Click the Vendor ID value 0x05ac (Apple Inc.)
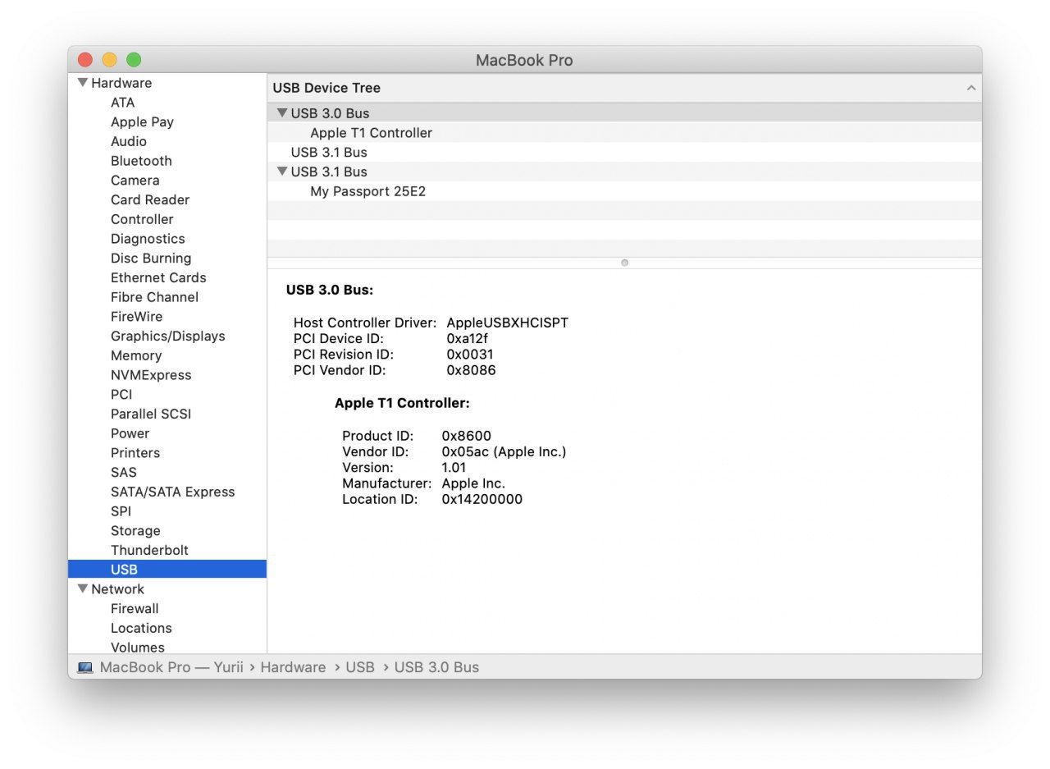The width and height of the screenshot is (1050, 769). tap(504, 452)
